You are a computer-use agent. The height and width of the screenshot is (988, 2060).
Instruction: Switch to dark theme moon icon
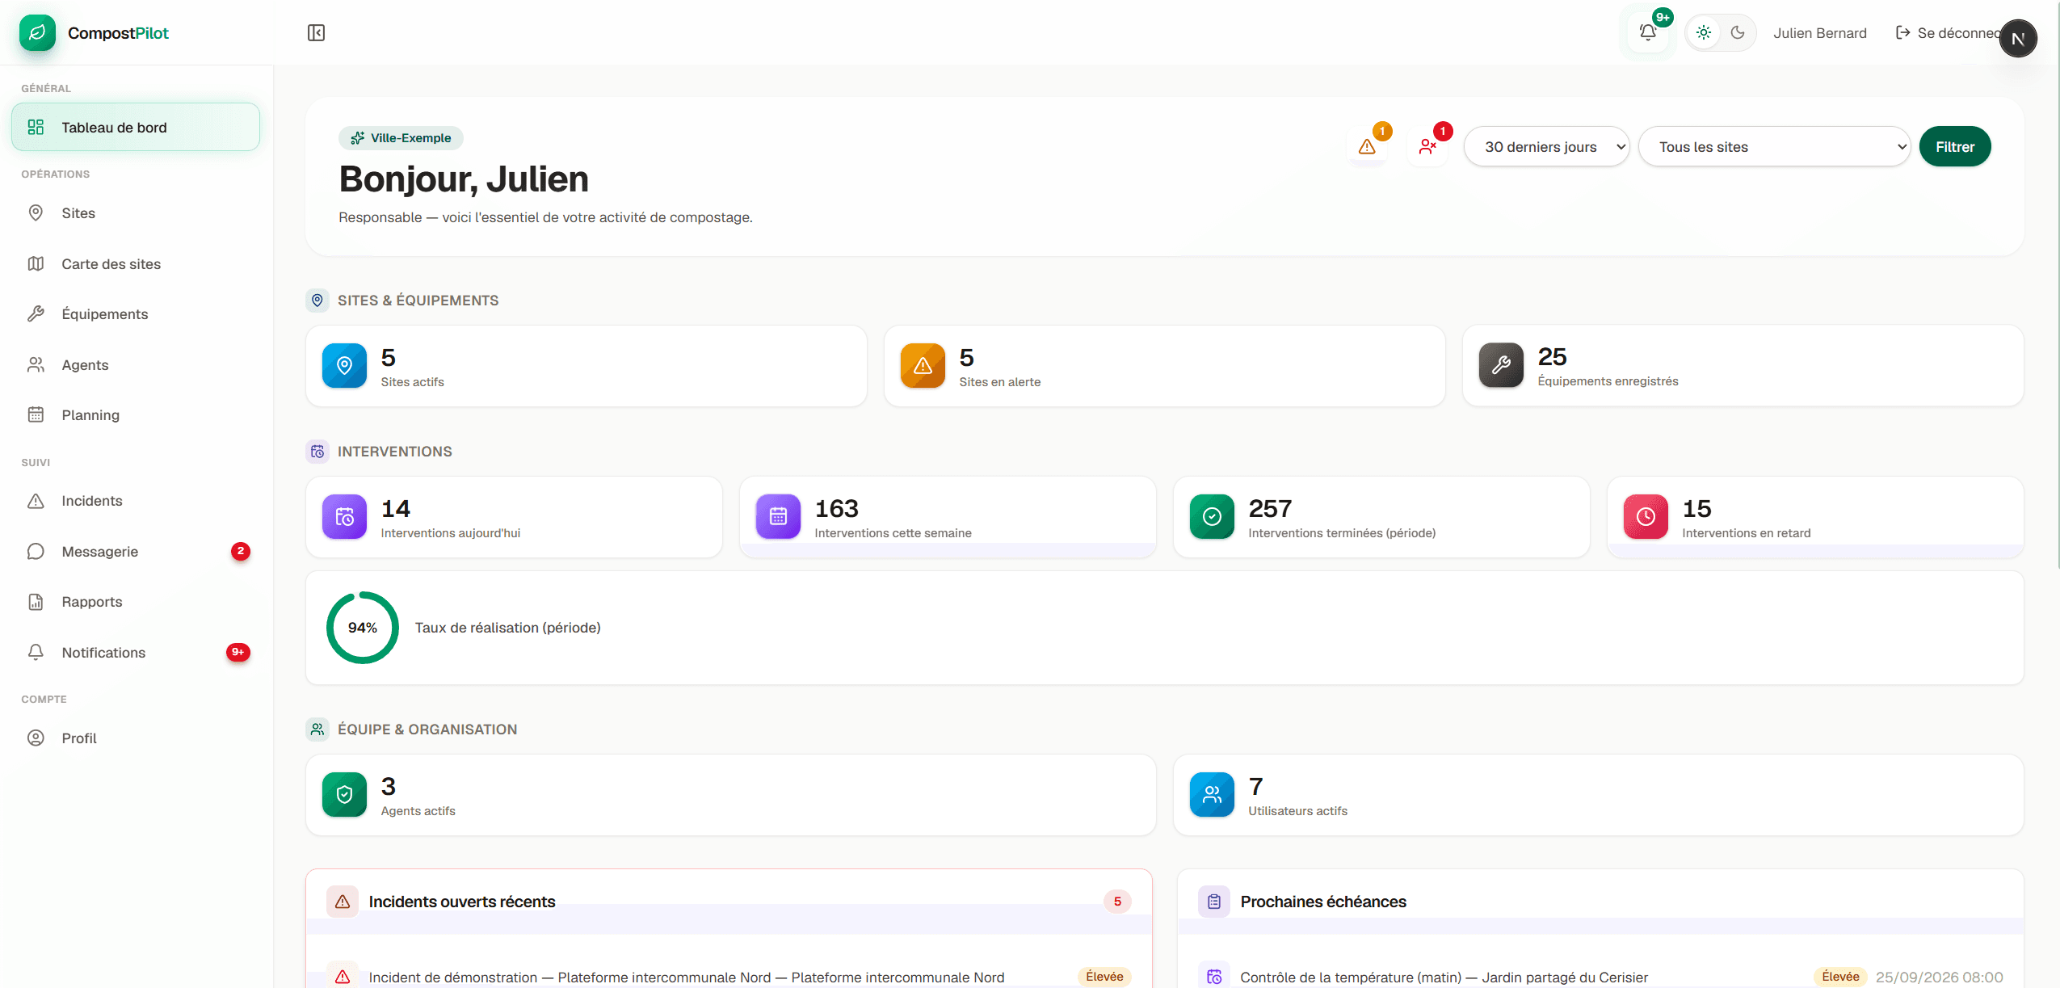(1738, 33)
